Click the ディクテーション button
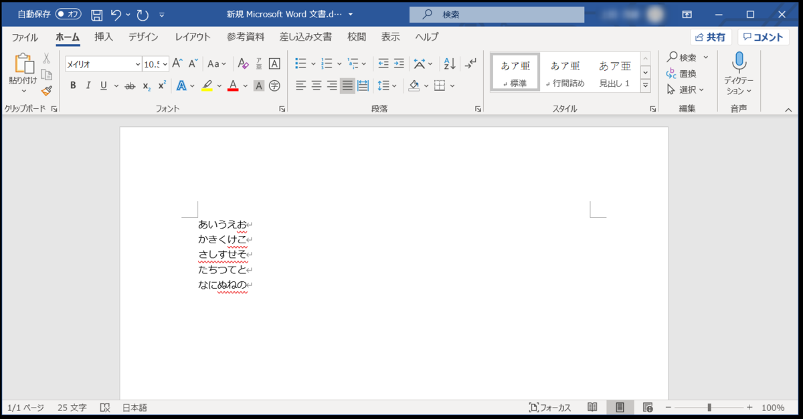The height and width of the screenshot is (419, 803). 739,74
